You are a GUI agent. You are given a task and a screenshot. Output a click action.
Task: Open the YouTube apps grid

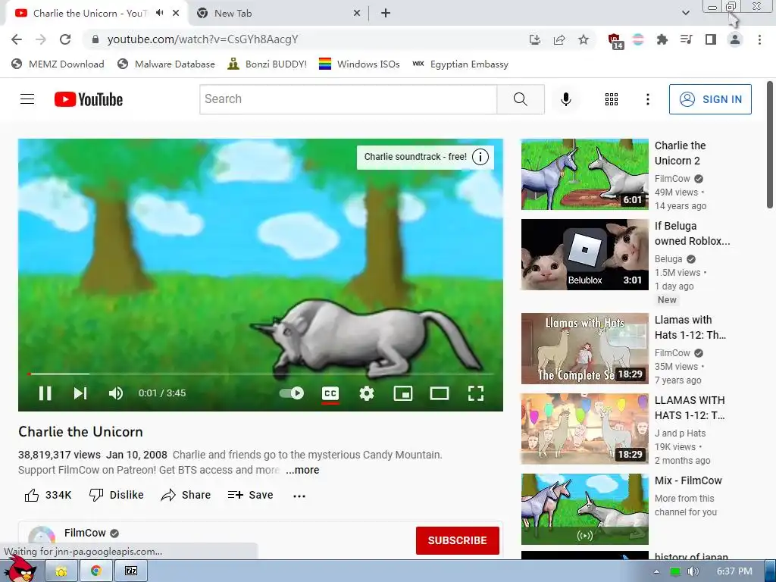(612, 99)
